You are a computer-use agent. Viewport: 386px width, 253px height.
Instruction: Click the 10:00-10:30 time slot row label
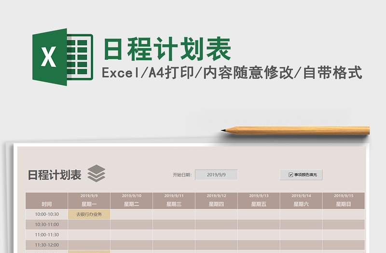[47, 214]
